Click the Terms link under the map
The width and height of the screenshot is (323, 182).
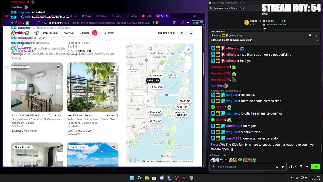tap(175, 161)
